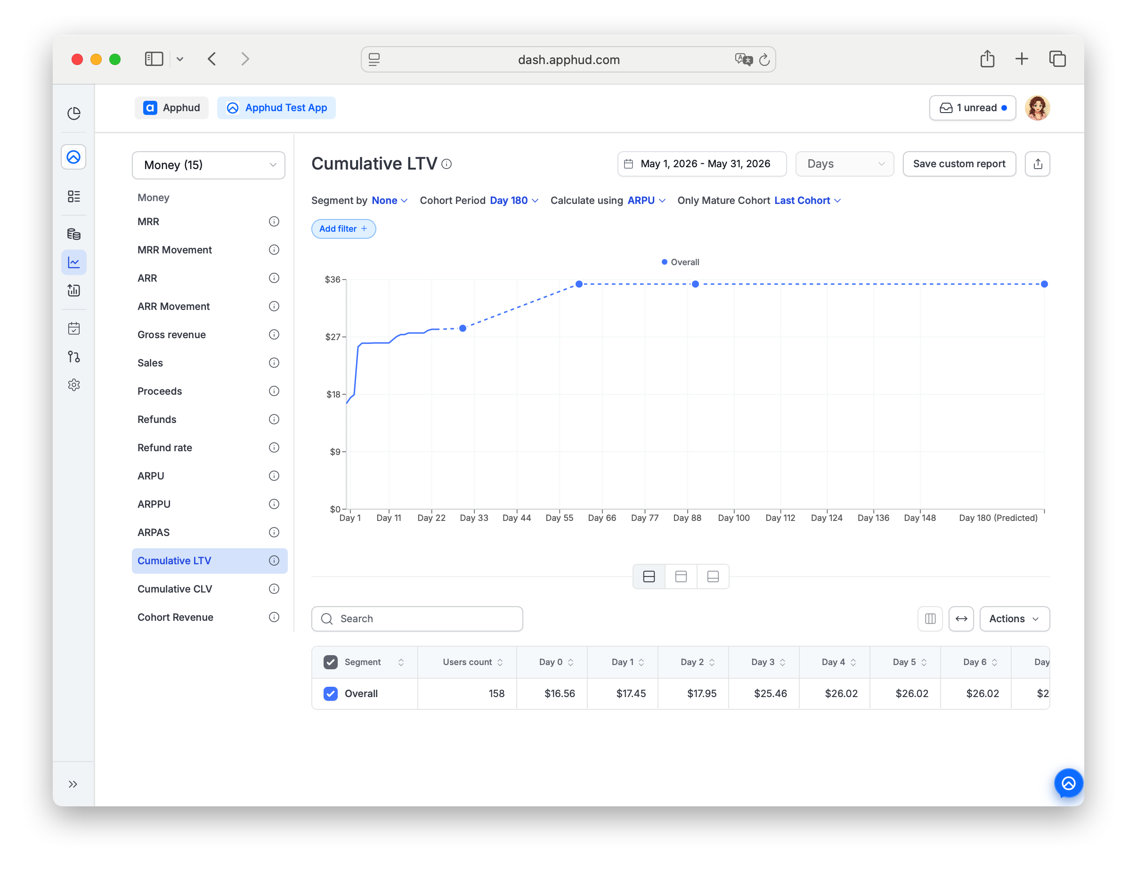Sort by the Day 0 column header
The width and height of the screenshot is (1137, 877).
point(556,662)
